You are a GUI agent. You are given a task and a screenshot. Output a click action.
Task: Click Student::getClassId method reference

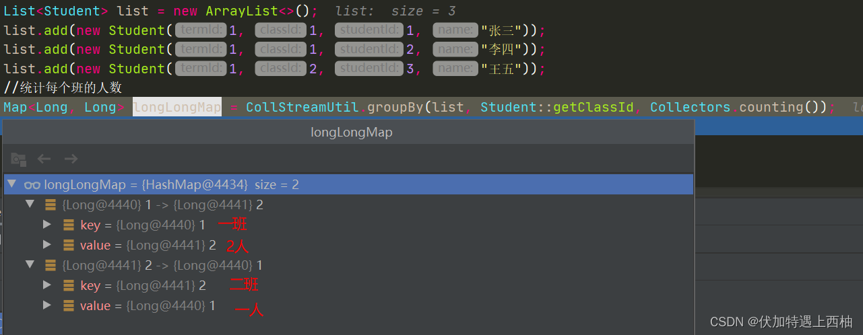pyautogui.click(x=557, y=107)
